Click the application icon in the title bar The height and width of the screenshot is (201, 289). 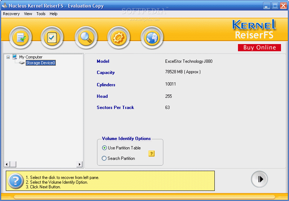click(x=4, y=5)
